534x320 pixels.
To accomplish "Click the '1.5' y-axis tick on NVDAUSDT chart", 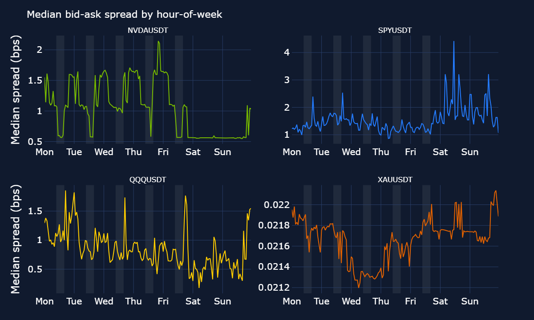I will pos(36,80).
